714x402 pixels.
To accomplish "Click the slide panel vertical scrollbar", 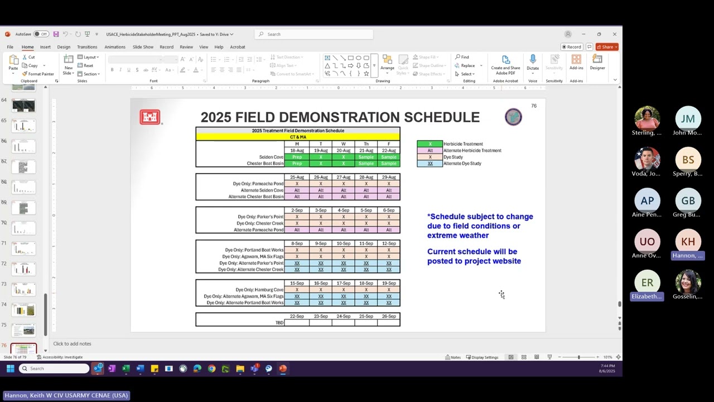I will click(x=46, y=314).
